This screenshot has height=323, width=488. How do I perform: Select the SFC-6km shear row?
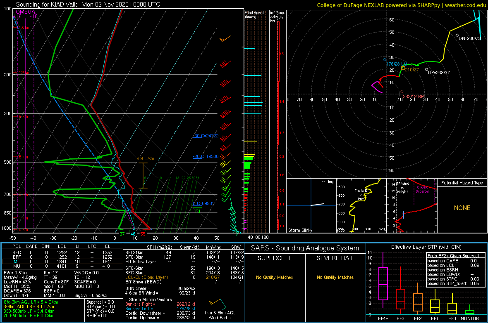pyautogui.click(x=184, y=268)
